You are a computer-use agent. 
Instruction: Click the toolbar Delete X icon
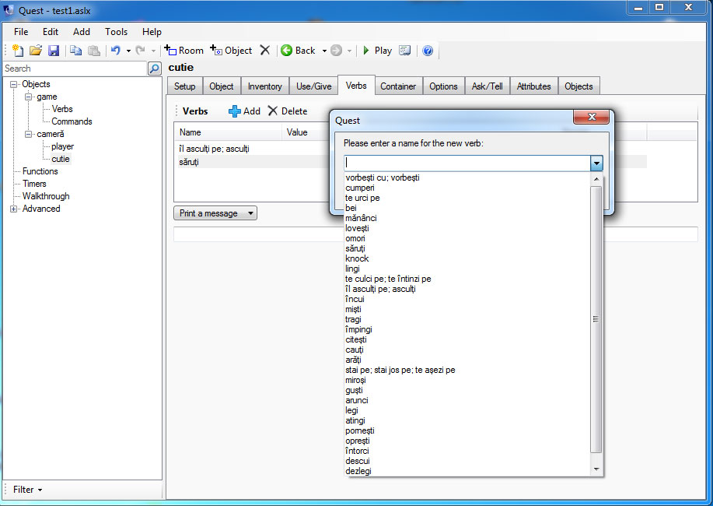pos(265,51)
